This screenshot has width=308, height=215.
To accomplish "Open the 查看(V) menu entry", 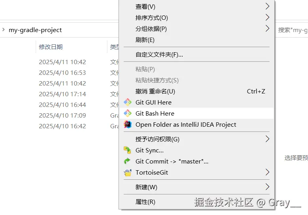I will click(x=196, y=6).
